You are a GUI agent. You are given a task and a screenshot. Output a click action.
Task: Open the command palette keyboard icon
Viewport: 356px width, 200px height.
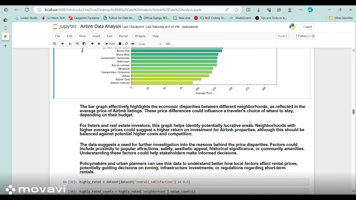click(x=168, y=44)
